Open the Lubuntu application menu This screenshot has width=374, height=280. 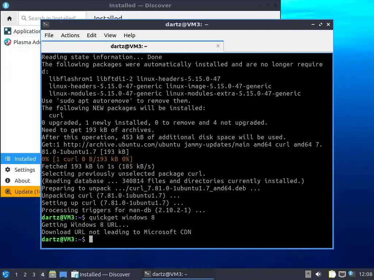point(6,274)
